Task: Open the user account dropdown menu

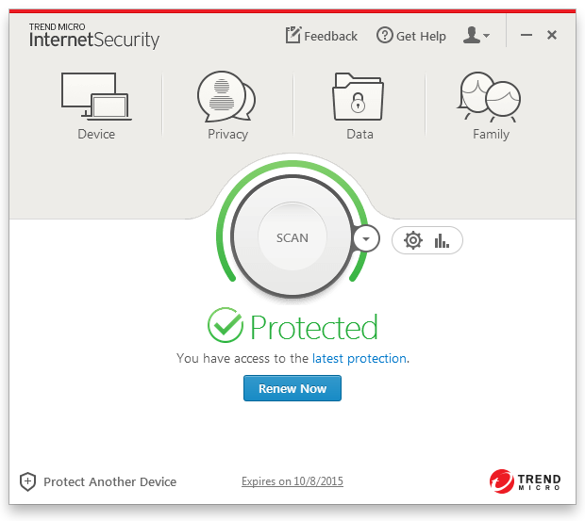Action: pyautogui.click(x=476, y=36)
